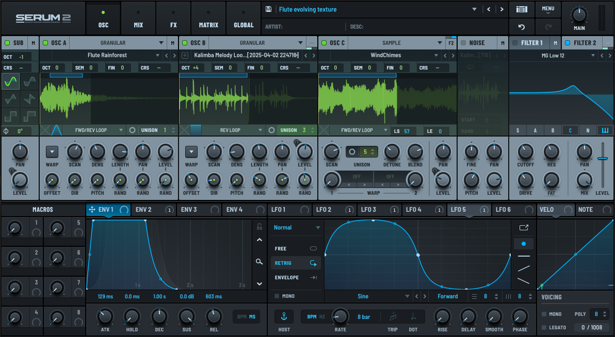The width and height of the screenshot is (615, 337).
Task: Enable the LEGATO voicing checkbox
Action: coord(544,327)
